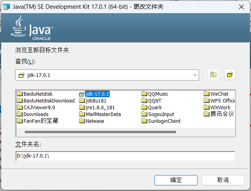Screen dimensions: 251x191
Task: Click the 取消 button
Action: point(223,180)
